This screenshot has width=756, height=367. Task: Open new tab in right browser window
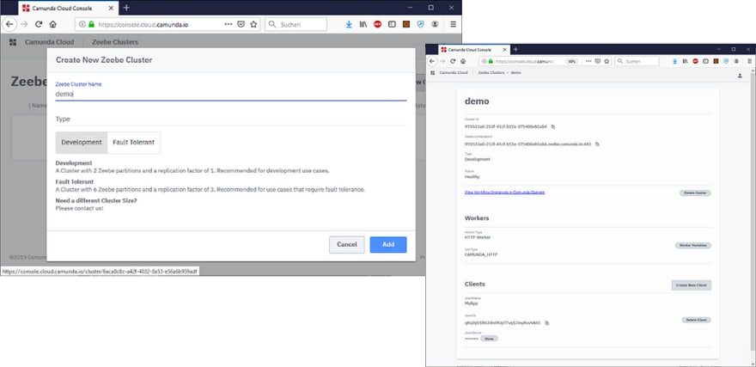(x=515, y=49)
